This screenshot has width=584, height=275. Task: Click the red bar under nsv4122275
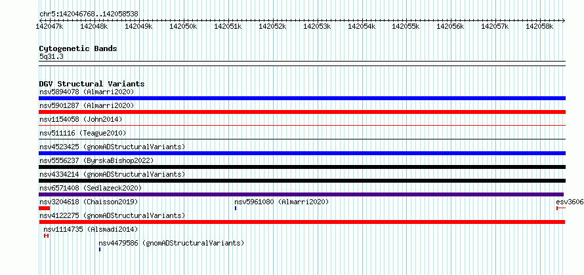pos(302,222)
